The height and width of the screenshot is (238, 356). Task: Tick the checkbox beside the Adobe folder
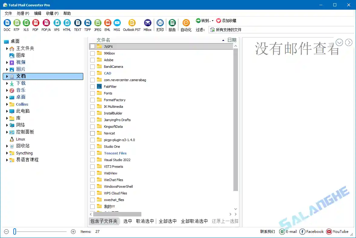click(92, 60)
